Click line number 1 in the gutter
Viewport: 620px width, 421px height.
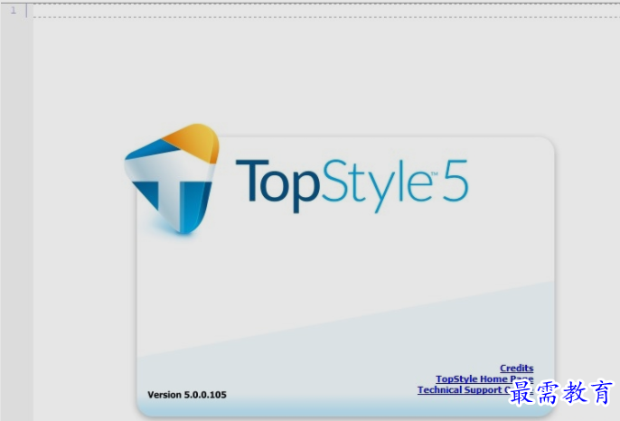coord(14,10)
